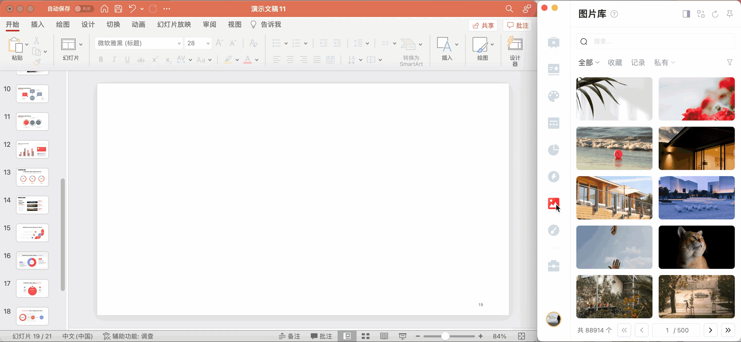The width and height of the screenshot is (741, 342).
Task: Click the 共享 share button
Action: click(x=483, y=25)
